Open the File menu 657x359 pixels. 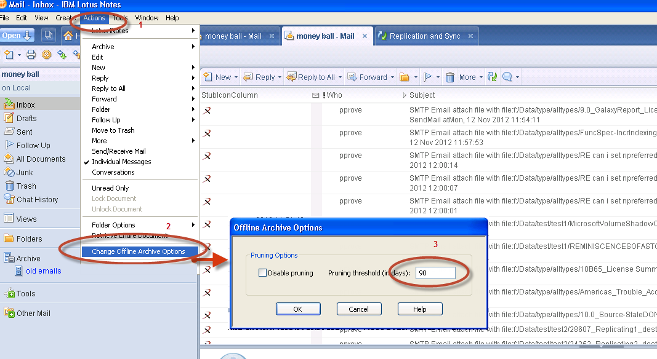coord(4,18)
